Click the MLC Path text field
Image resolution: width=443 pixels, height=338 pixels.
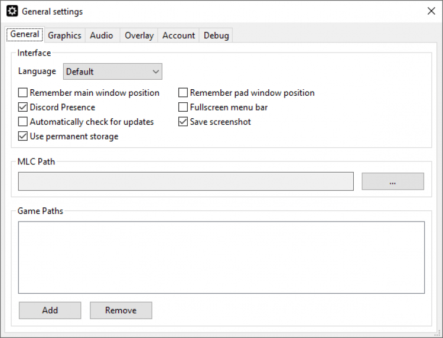[185, 182]
